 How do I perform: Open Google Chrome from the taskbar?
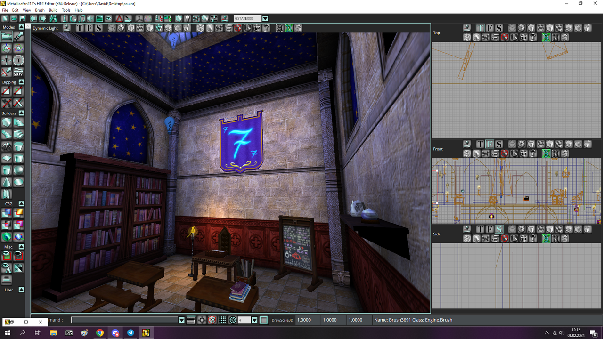100,333
